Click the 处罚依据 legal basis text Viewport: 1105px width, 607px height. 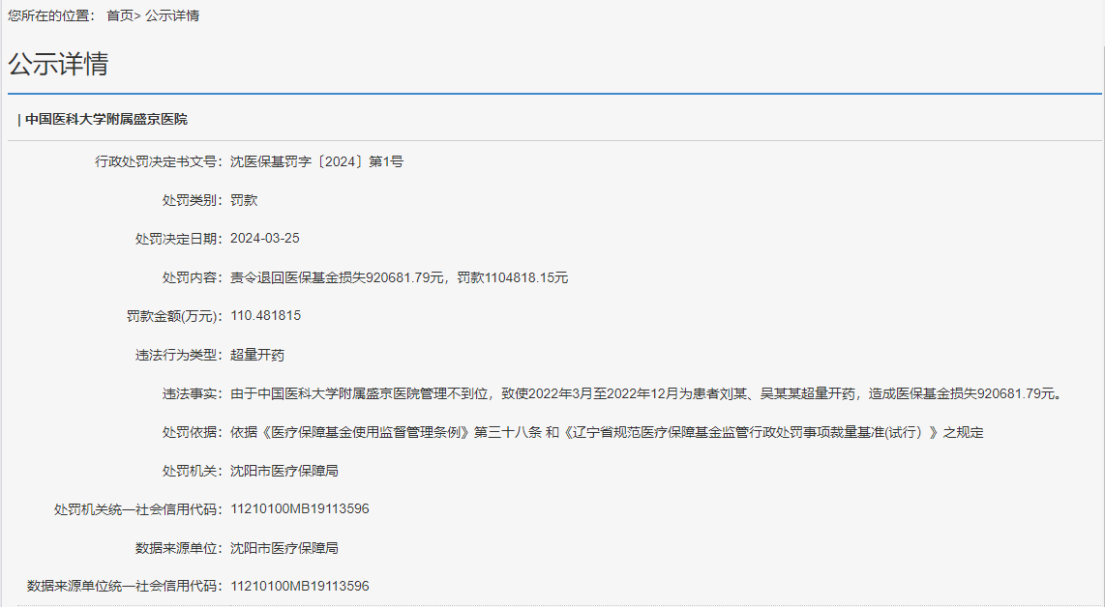pos(607,432)
